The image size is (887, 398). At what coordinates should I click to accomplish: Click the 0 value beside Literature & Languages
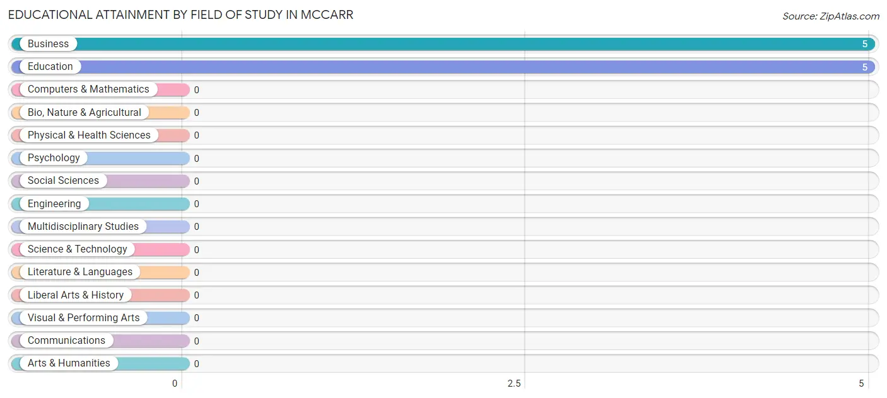click(196, 272)
